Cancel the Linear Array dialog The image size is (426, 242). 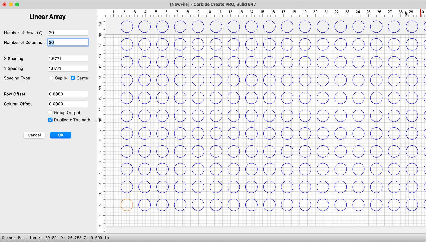(x=34, y=135)
